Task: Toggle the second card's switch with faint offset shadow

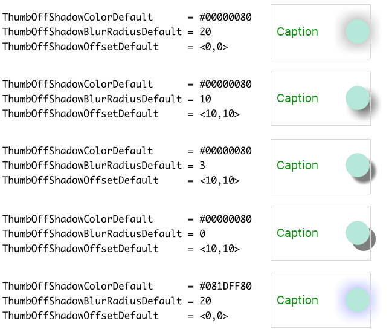Action: [357, 98]
